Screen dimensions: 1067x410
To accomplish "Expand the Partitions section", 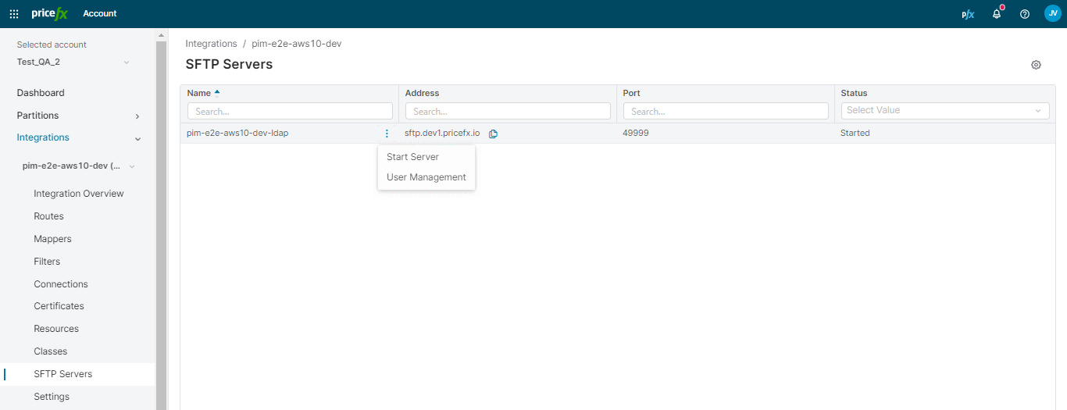I will point(137,116).
